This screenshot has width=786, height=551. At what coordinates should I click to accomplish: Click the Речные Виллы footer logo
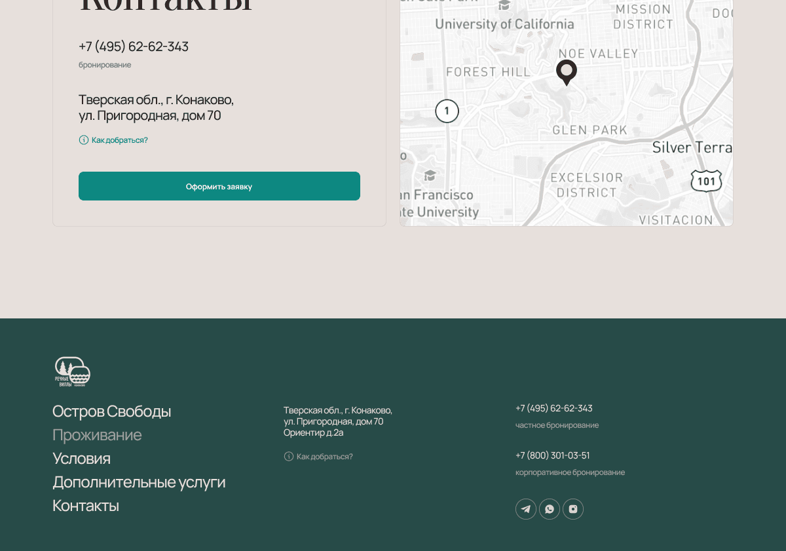[x=72, y=371]
